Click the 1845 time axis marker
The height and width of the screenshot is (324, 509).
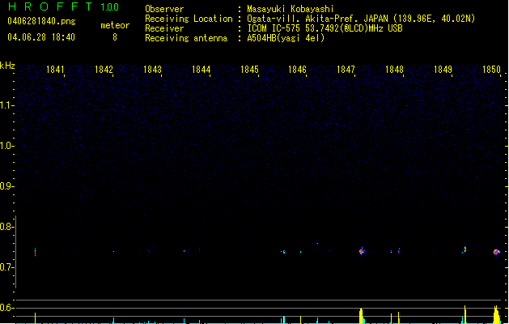[x=249, y=70]
